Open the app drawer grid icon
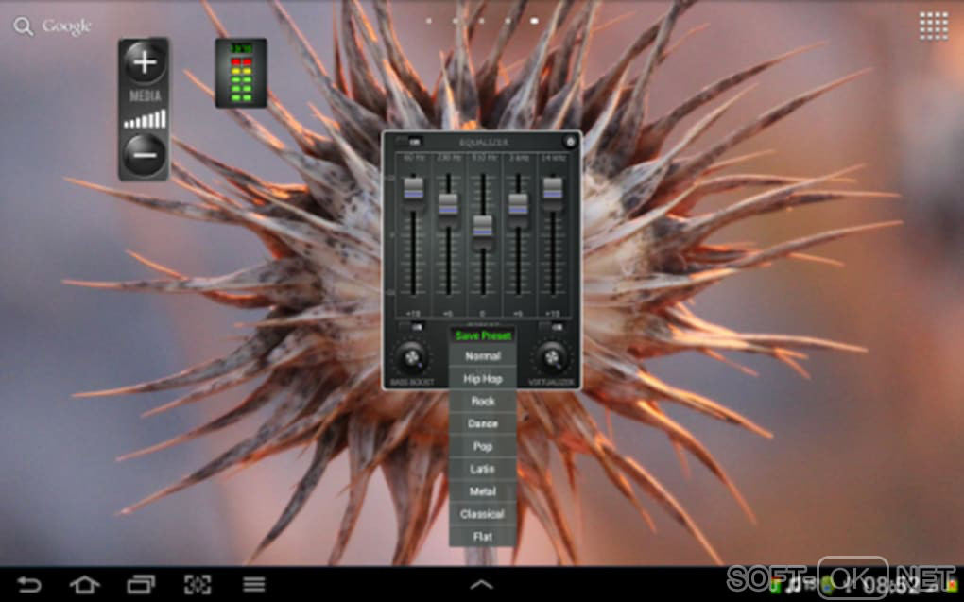This screenshot has height=602, width=964. (933, 26)
